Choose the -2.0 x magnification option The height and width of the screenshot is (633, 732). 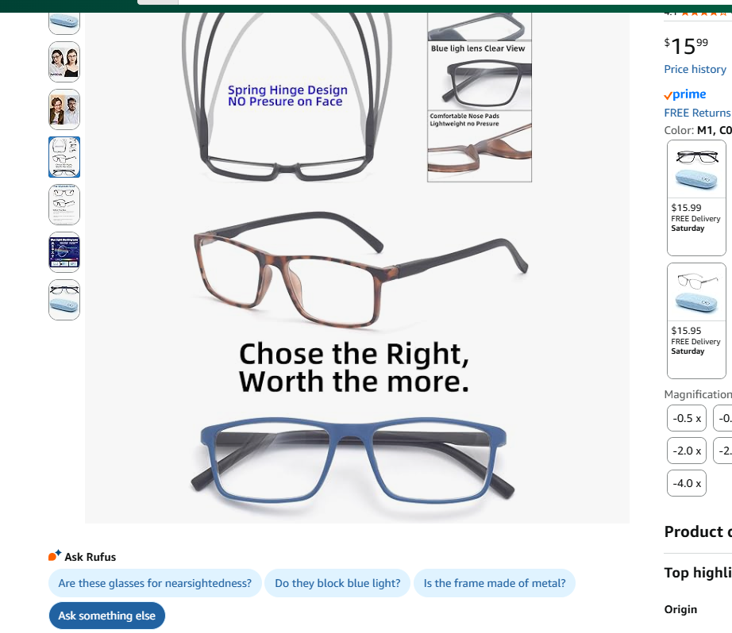coord(687,451)
